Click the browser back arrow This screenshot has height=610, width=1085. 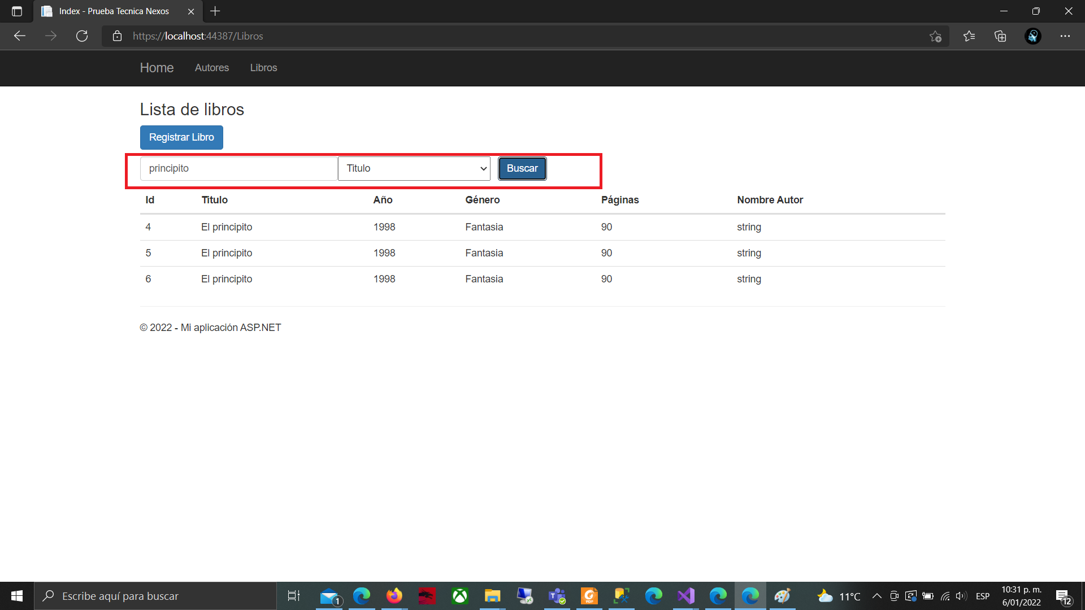[x=20, y=36]
